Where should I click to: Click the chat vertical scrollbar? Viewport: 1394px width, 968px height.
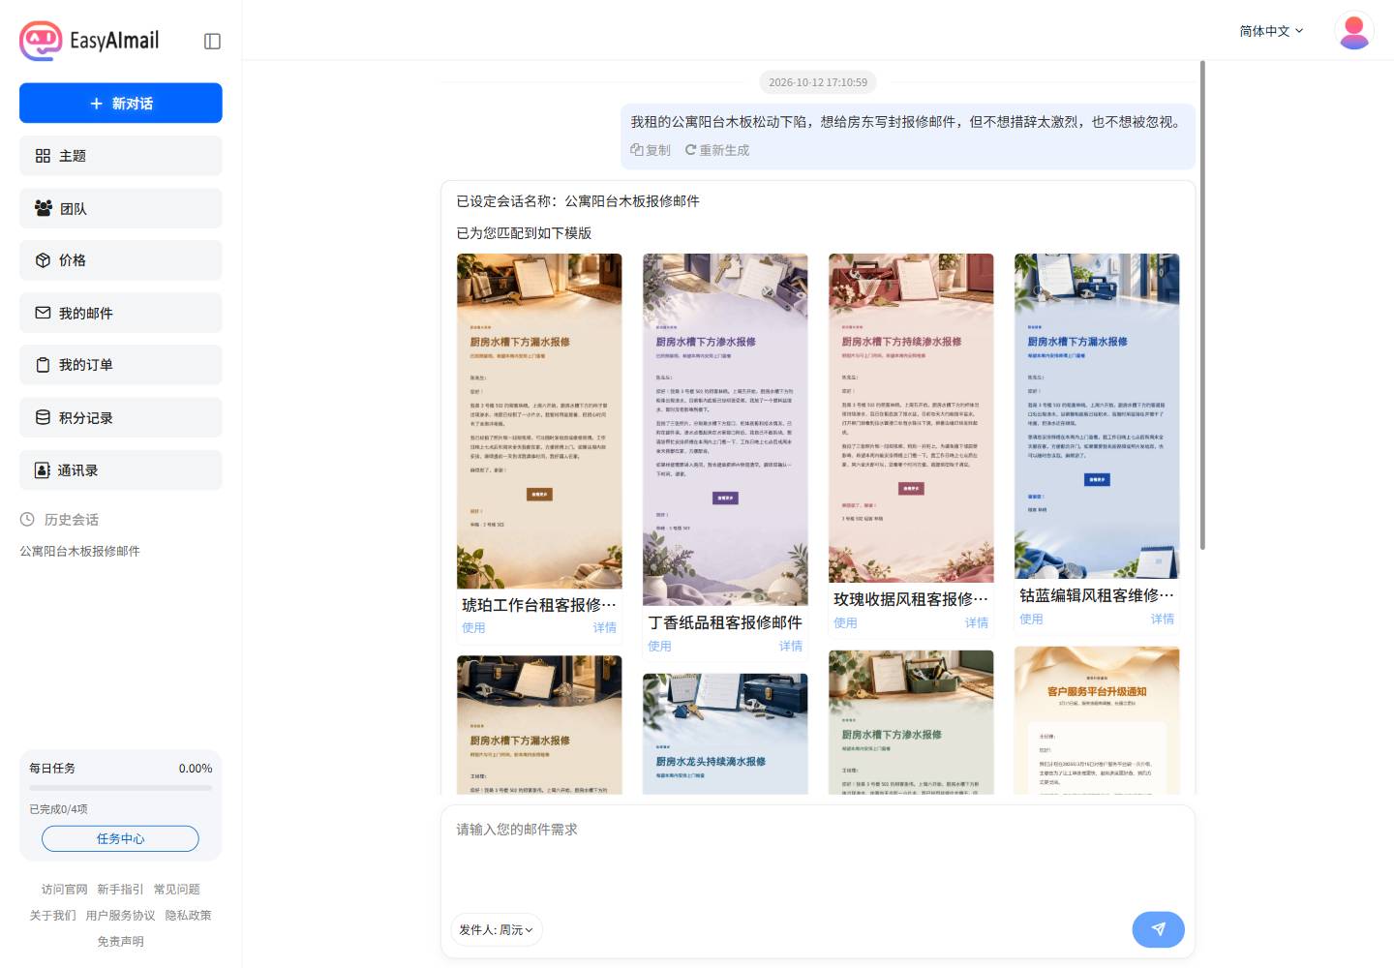1202,306
